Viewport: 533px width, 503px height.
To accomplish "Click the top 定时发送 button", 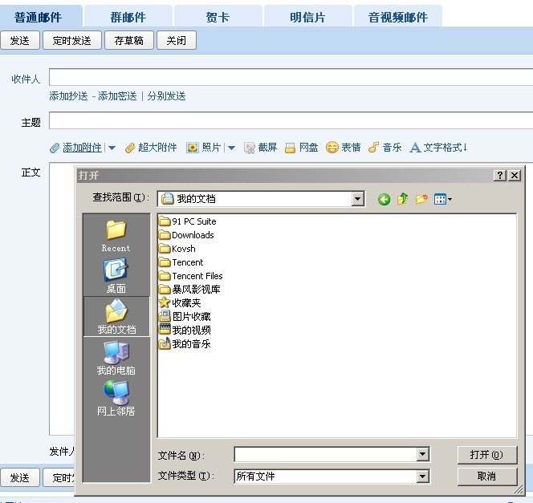I will pos(71,40).
